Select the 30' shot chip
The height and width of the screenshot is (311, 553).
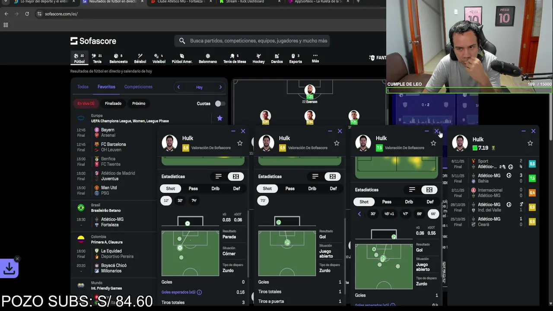pos(373,214)
